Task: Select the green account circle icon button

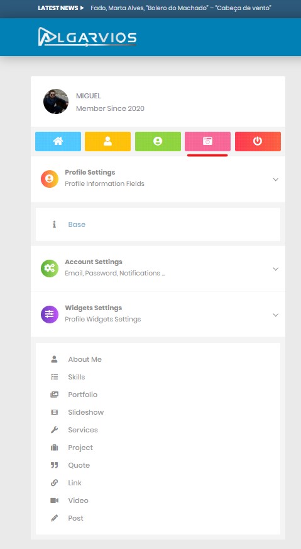Action: pos(158,141)
